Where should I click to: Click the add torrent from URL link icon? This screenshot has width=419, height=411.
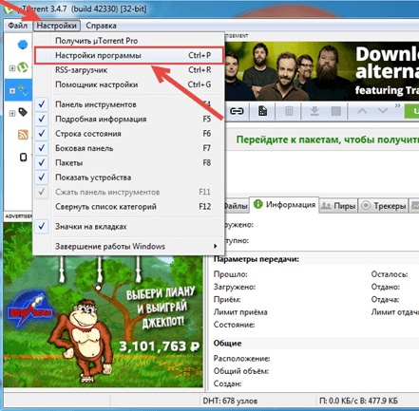(x=237, y=111)
